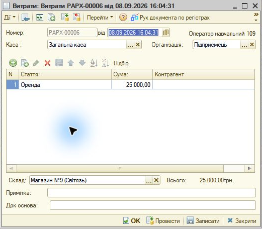Open the Дії dropdown menu
This screenshot has width=262, height=229.
click(10, 18)
